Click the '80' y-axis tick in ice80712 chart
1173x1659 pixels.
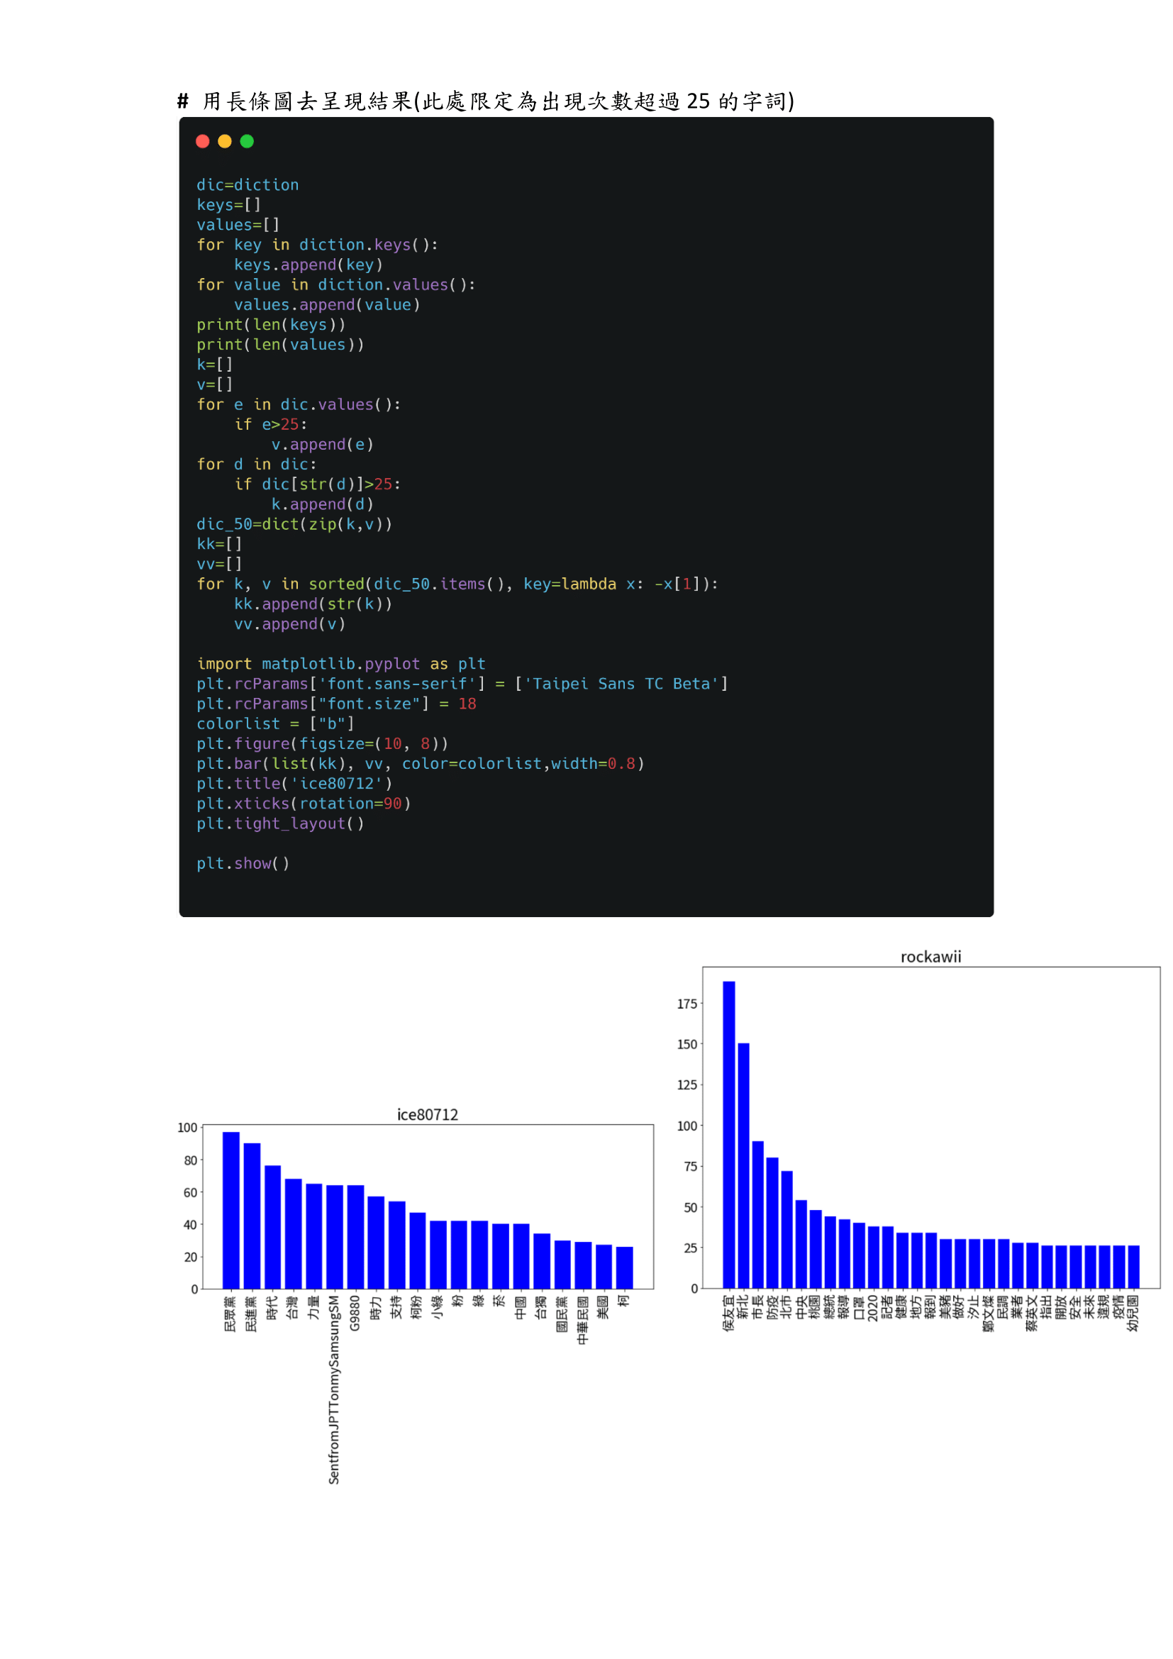pos(191,1160)
